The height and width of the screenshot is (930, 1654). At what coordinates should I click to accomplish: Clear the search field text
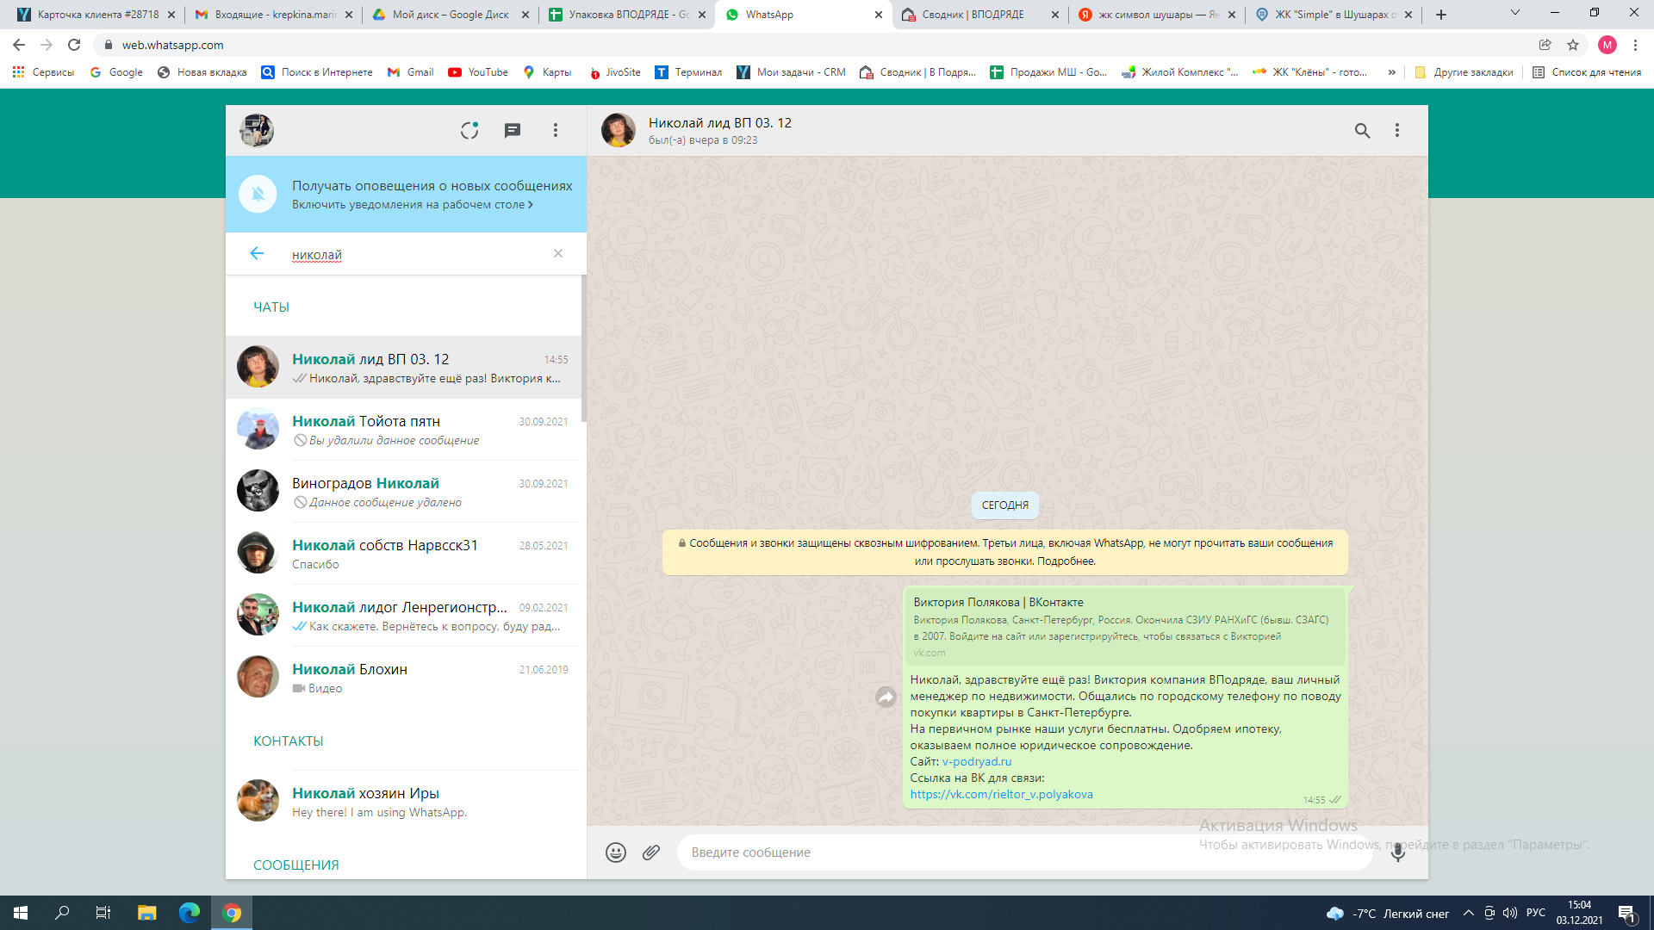pos(558,253)
